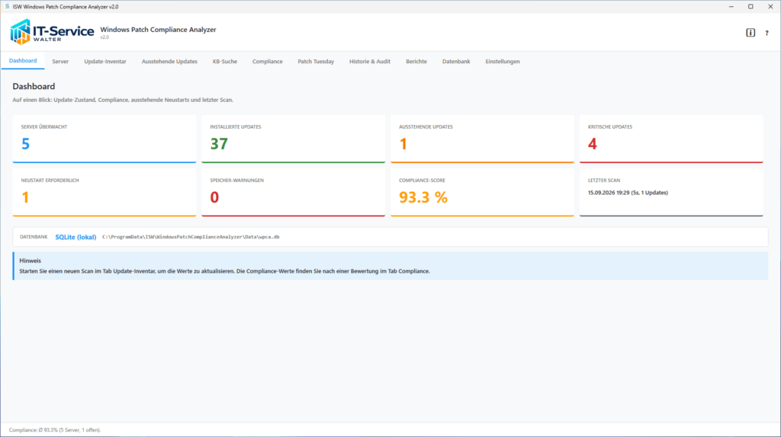Viewport: 781px width, 437px height.
Task: Click the Ausstehende Updates card showing 1
Action: [x=482, y=139]
